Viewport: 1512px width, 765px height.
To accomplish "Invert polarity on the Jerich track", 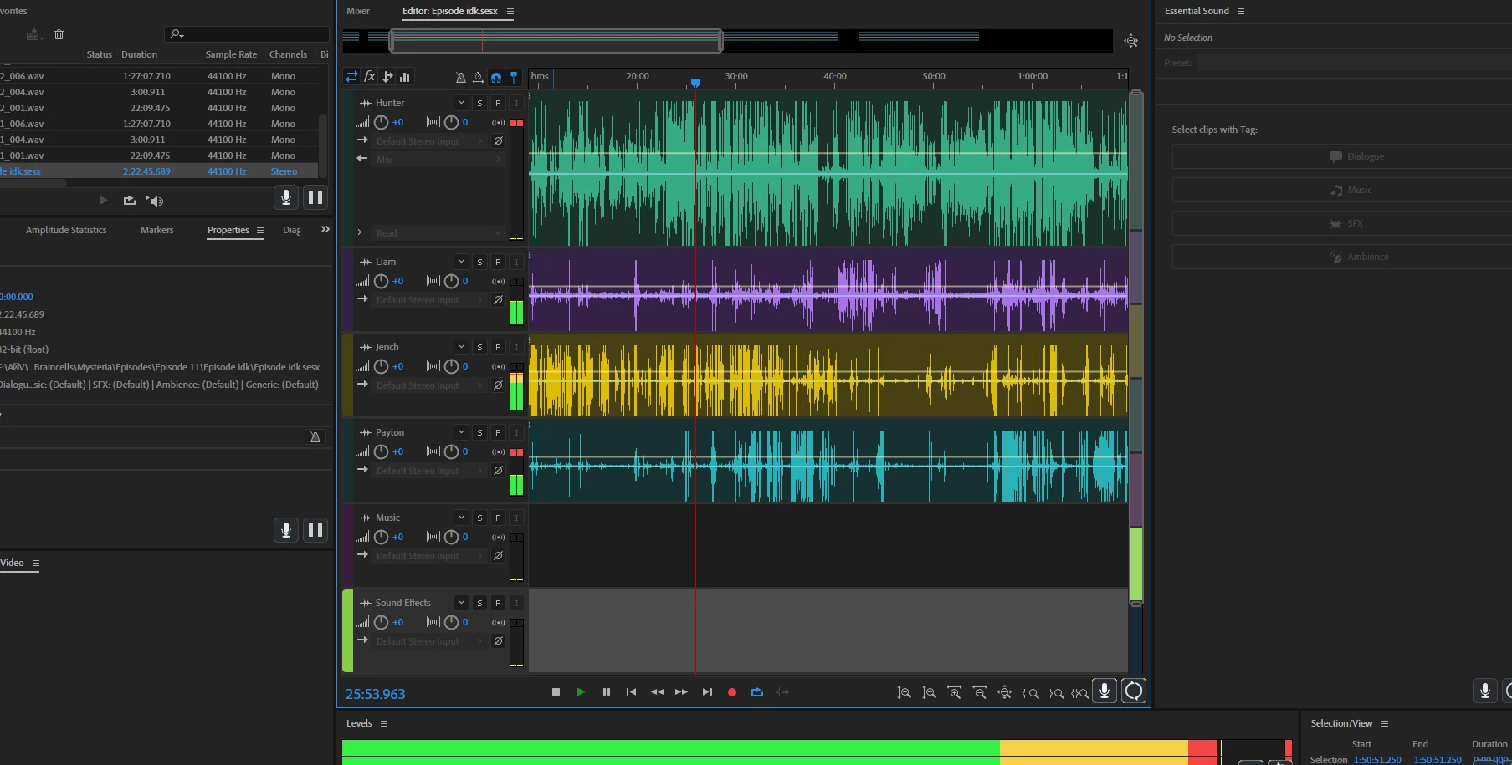I will coord(498,385).
